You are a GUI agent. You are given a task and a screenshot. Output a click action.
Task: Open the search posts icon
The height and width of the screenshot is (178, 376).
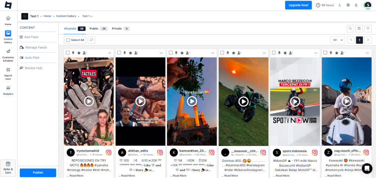[x=350, y=29]
